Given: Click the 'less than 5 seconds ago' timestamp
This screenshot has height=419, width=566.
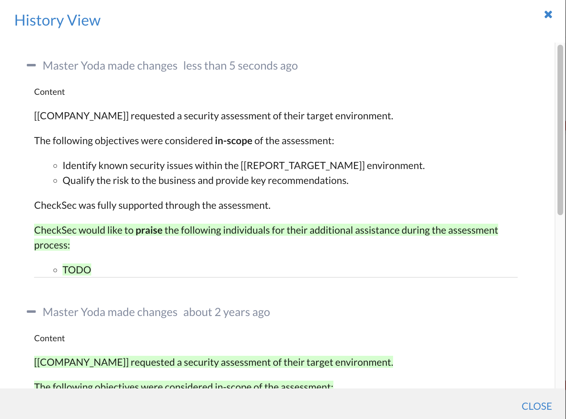Looking at the screenshot, I should pyautogui.click(x=240, y=66).
